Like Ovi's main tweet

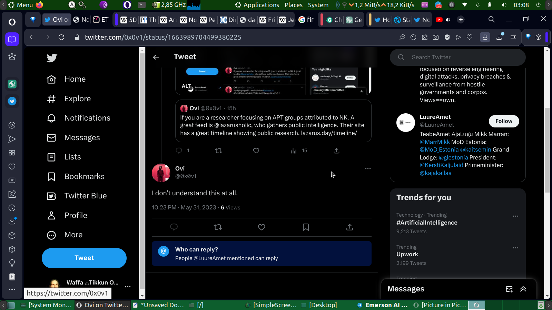[262, 227]
